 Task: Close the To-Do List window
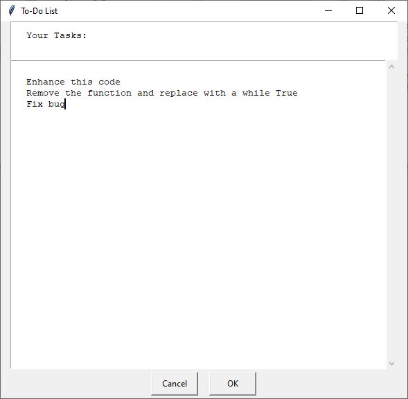tap(391, 10)
